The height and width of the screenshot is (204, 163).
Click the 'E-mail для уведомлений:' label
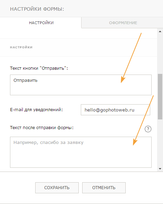tap(36, 110)
